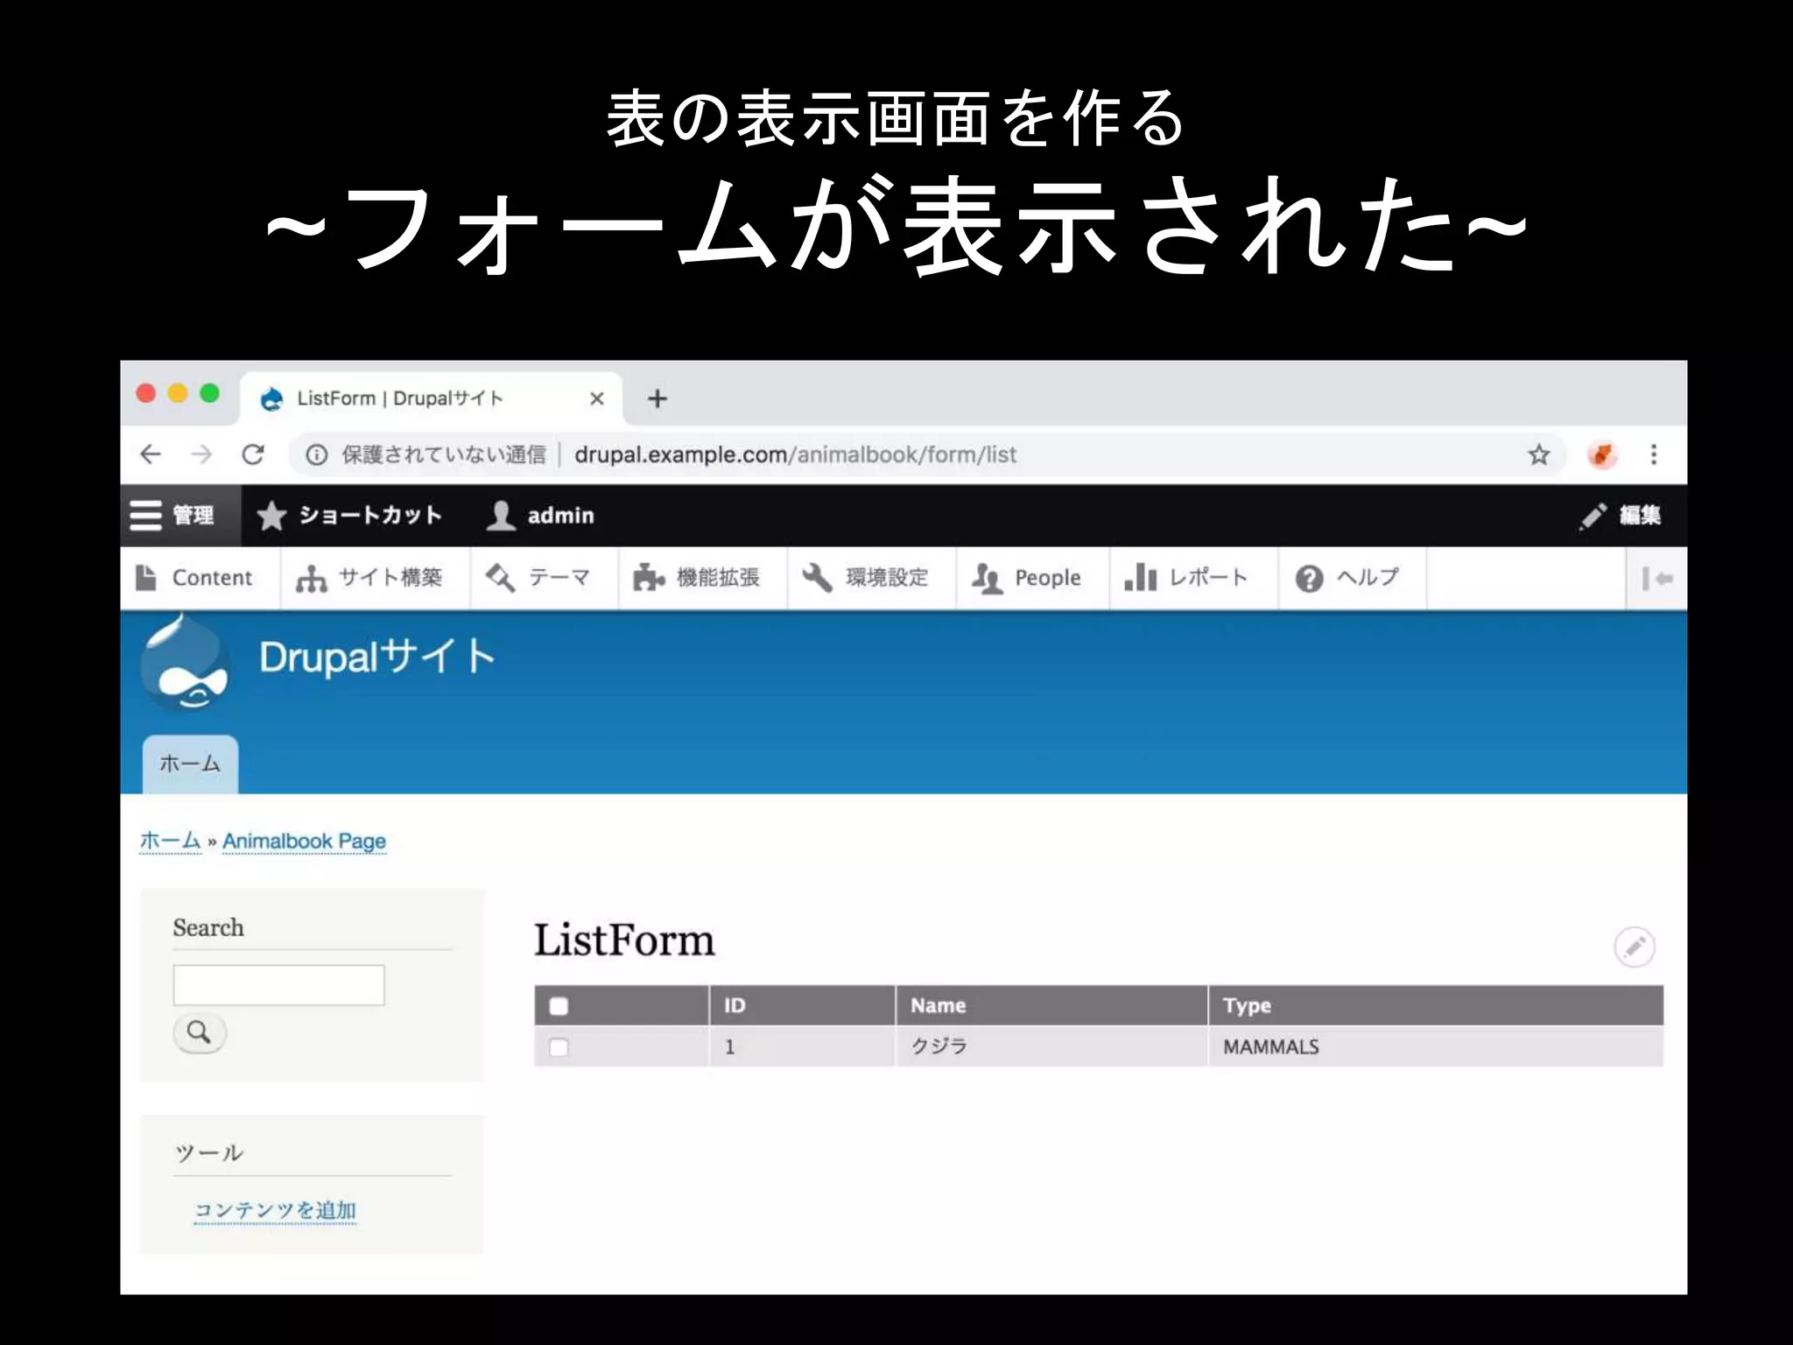Click the Drupal logo
1793x1345 pixels.
click(x=185, y=662)
